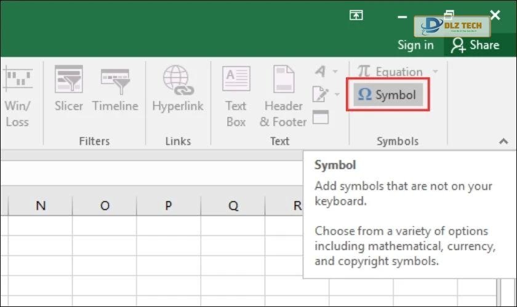Insert a Text Box

point(236,96)
